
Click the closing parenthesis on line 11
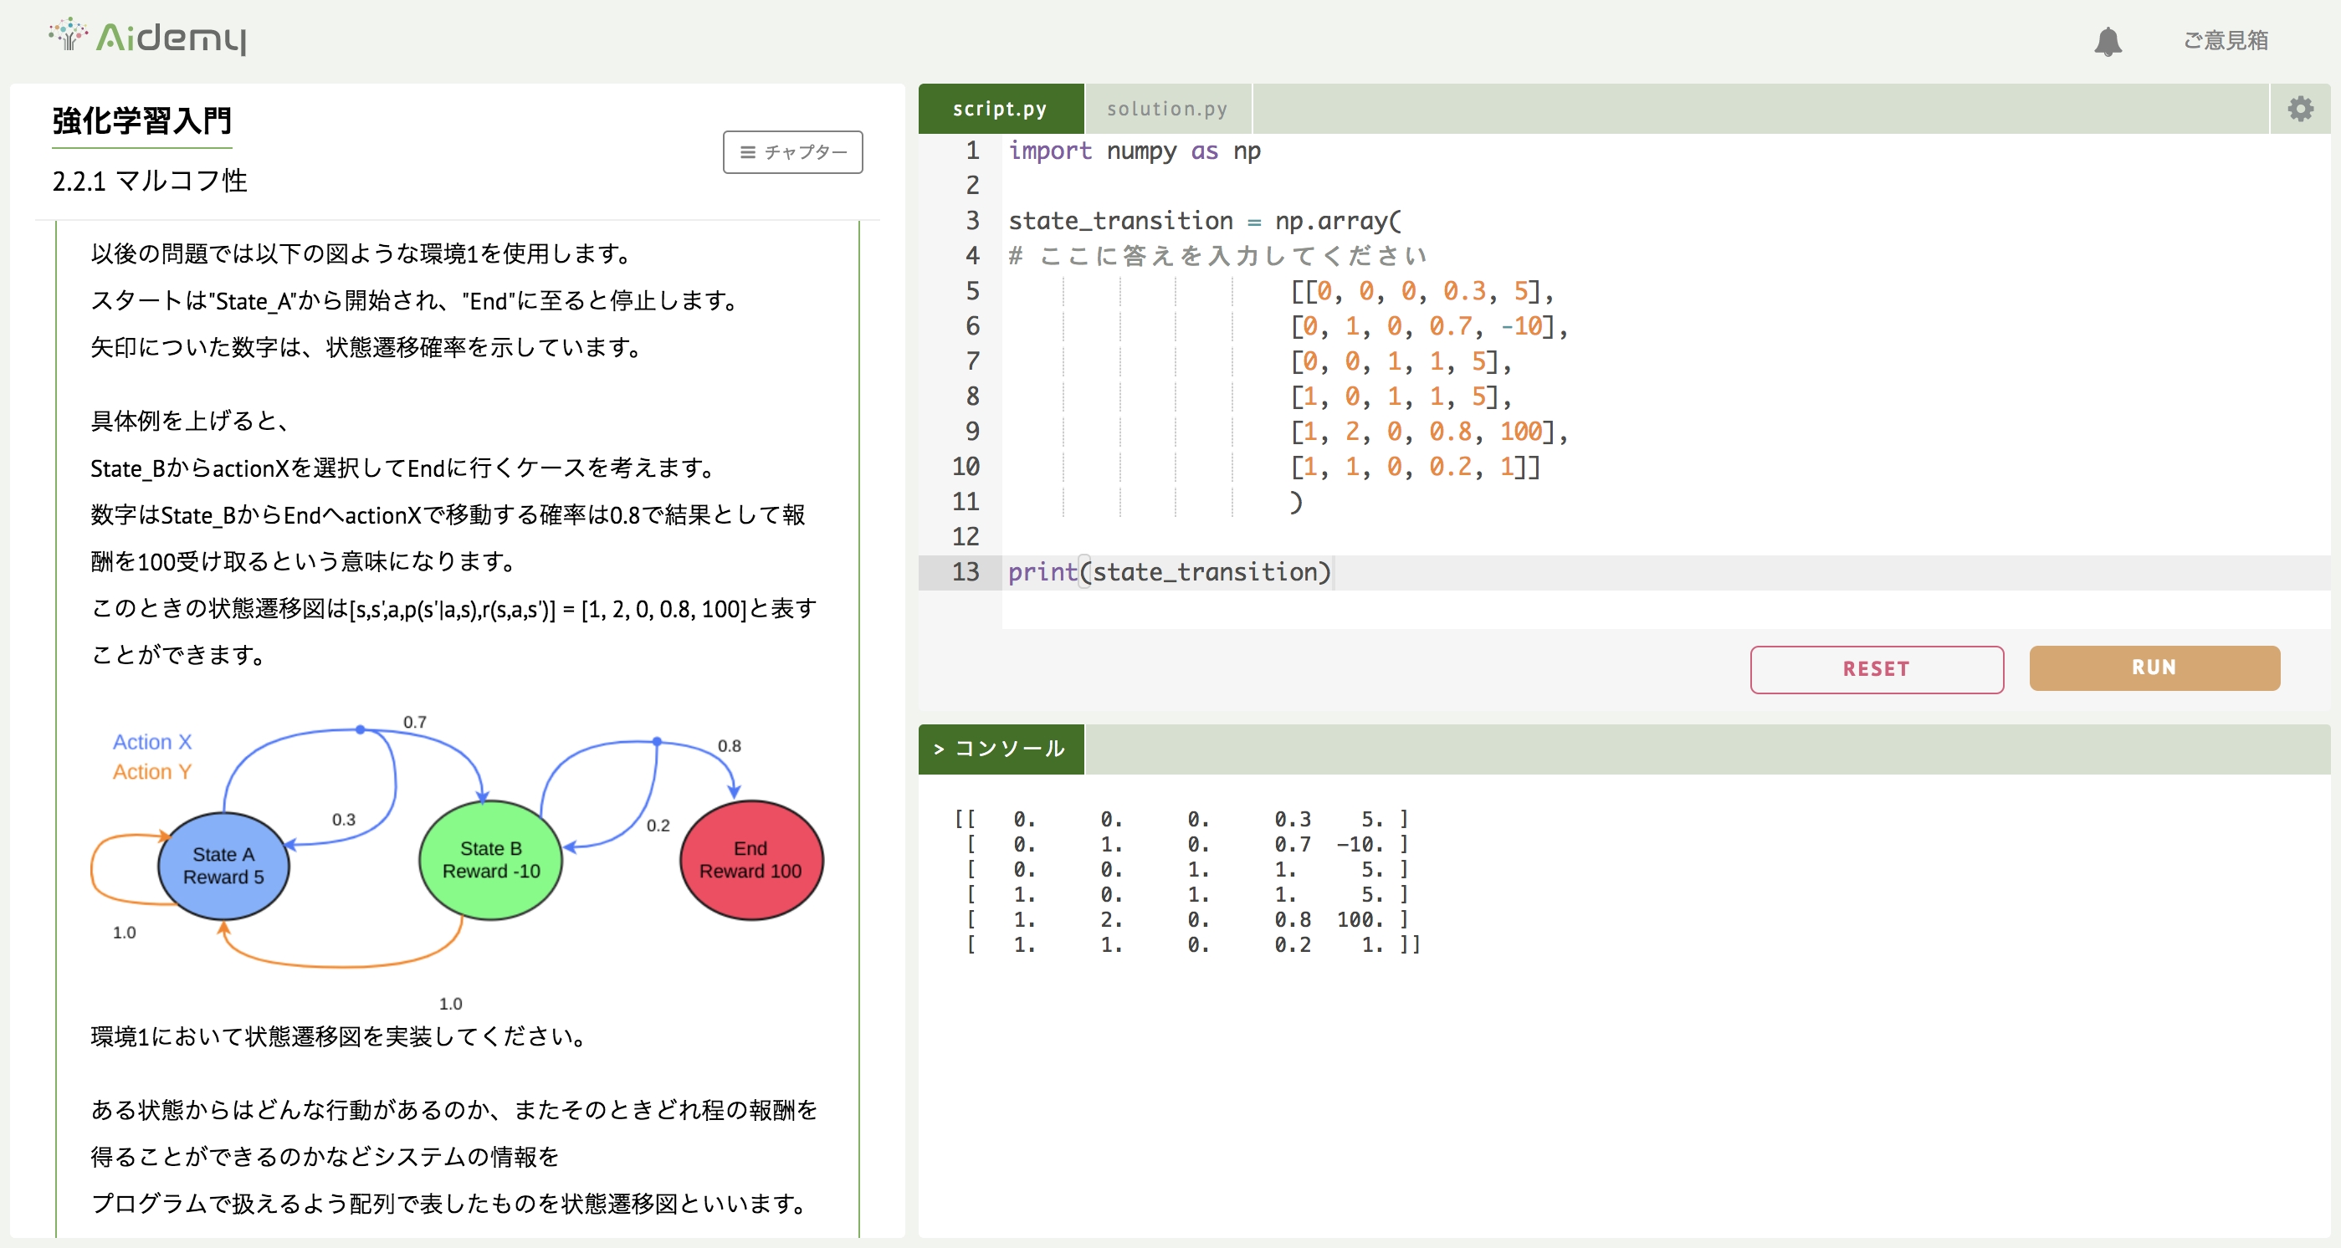click(1296, 502)
